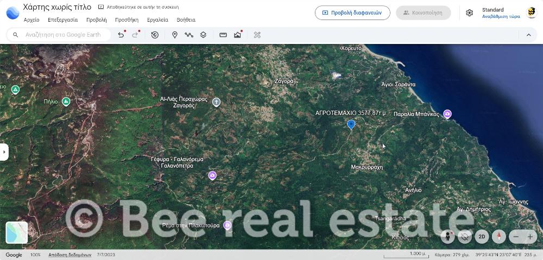The height and width of the screenshot is (260, 543).
Task: Toggle the globe orbit rotation button
Action: pyautogui.click(x=464, y=236)
